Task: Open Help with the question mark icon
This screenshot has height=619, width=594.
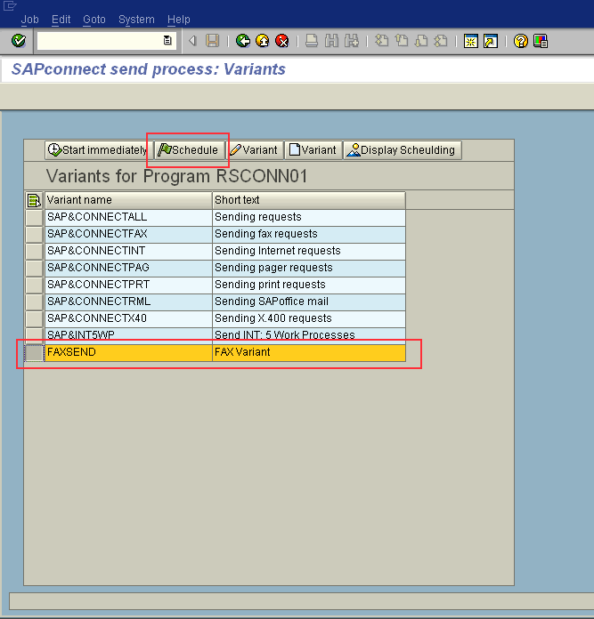Action: pos(520,41)
